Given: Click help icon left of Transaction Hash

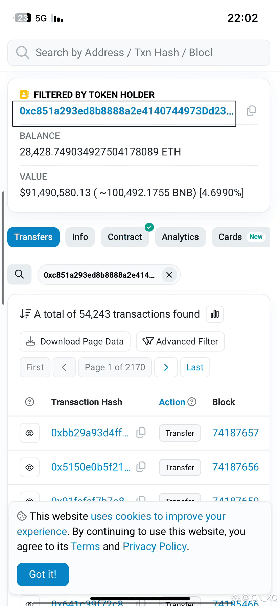Looking at the screenshot, I should pyautogui.click(x=30, y=402).
